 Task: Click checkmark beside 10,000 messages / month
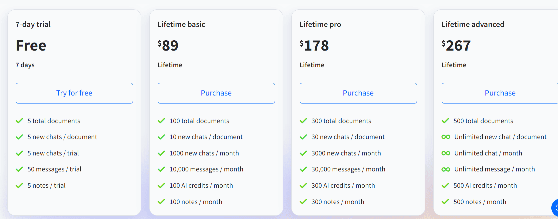tap(161, 169)
